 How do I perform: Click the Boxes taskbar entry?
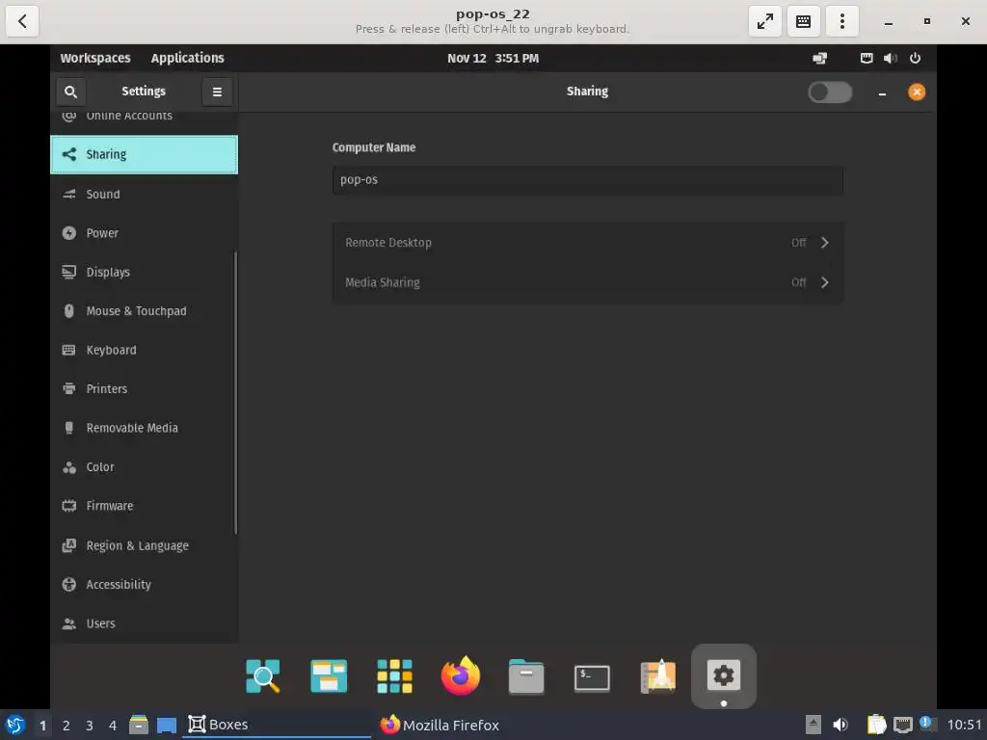(x=277, y=725)
